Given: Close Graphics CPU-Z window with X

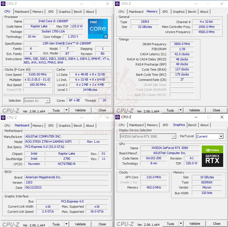Looking at the screenshot, I should (x=222, y=117).
